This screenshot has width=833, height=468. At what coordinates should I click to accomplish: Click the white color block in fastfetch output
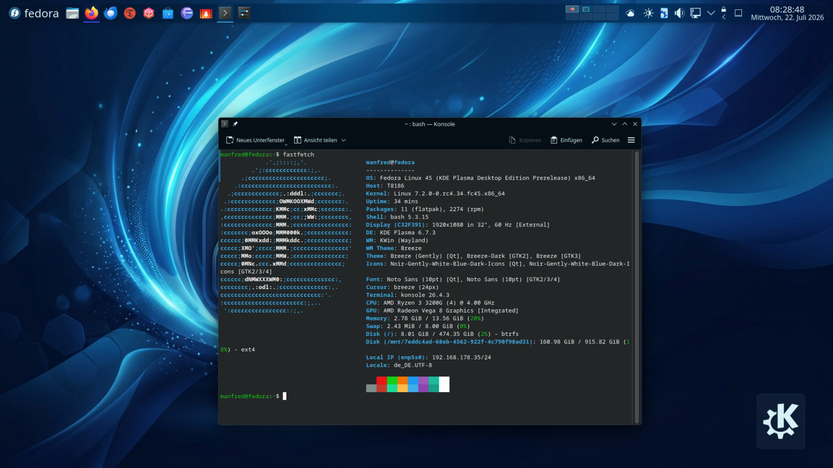[444, 384]
